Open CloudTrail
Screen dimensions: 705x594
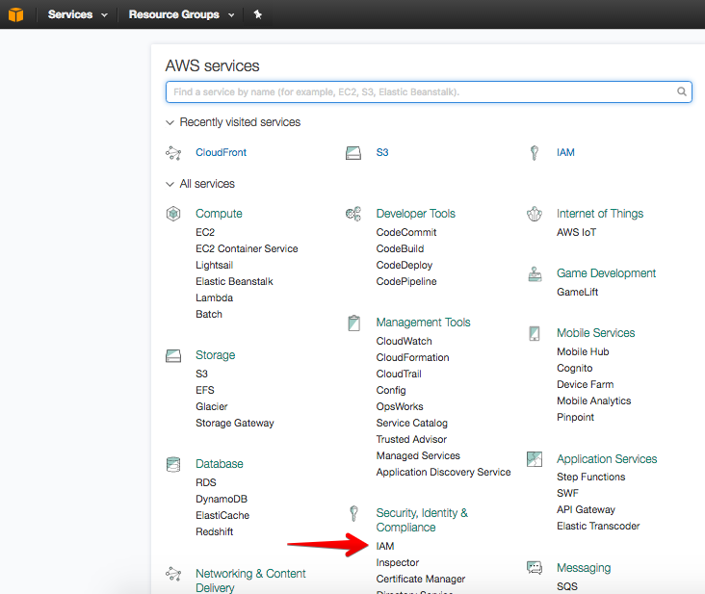coord(399,374)
